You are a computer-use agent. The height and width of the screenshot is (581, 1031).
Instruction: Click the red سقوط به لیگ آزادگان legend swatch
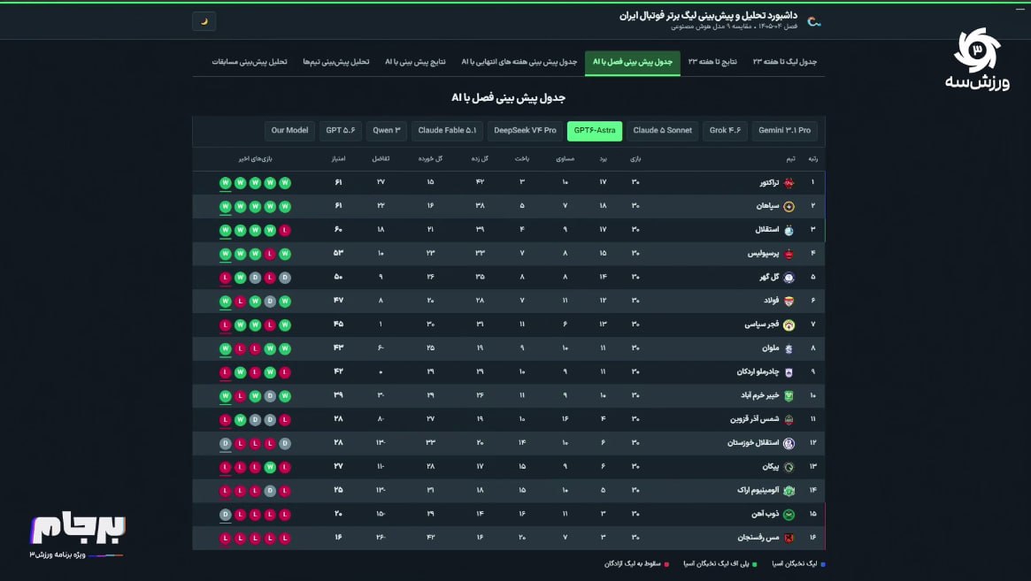(x=666, y=564)
